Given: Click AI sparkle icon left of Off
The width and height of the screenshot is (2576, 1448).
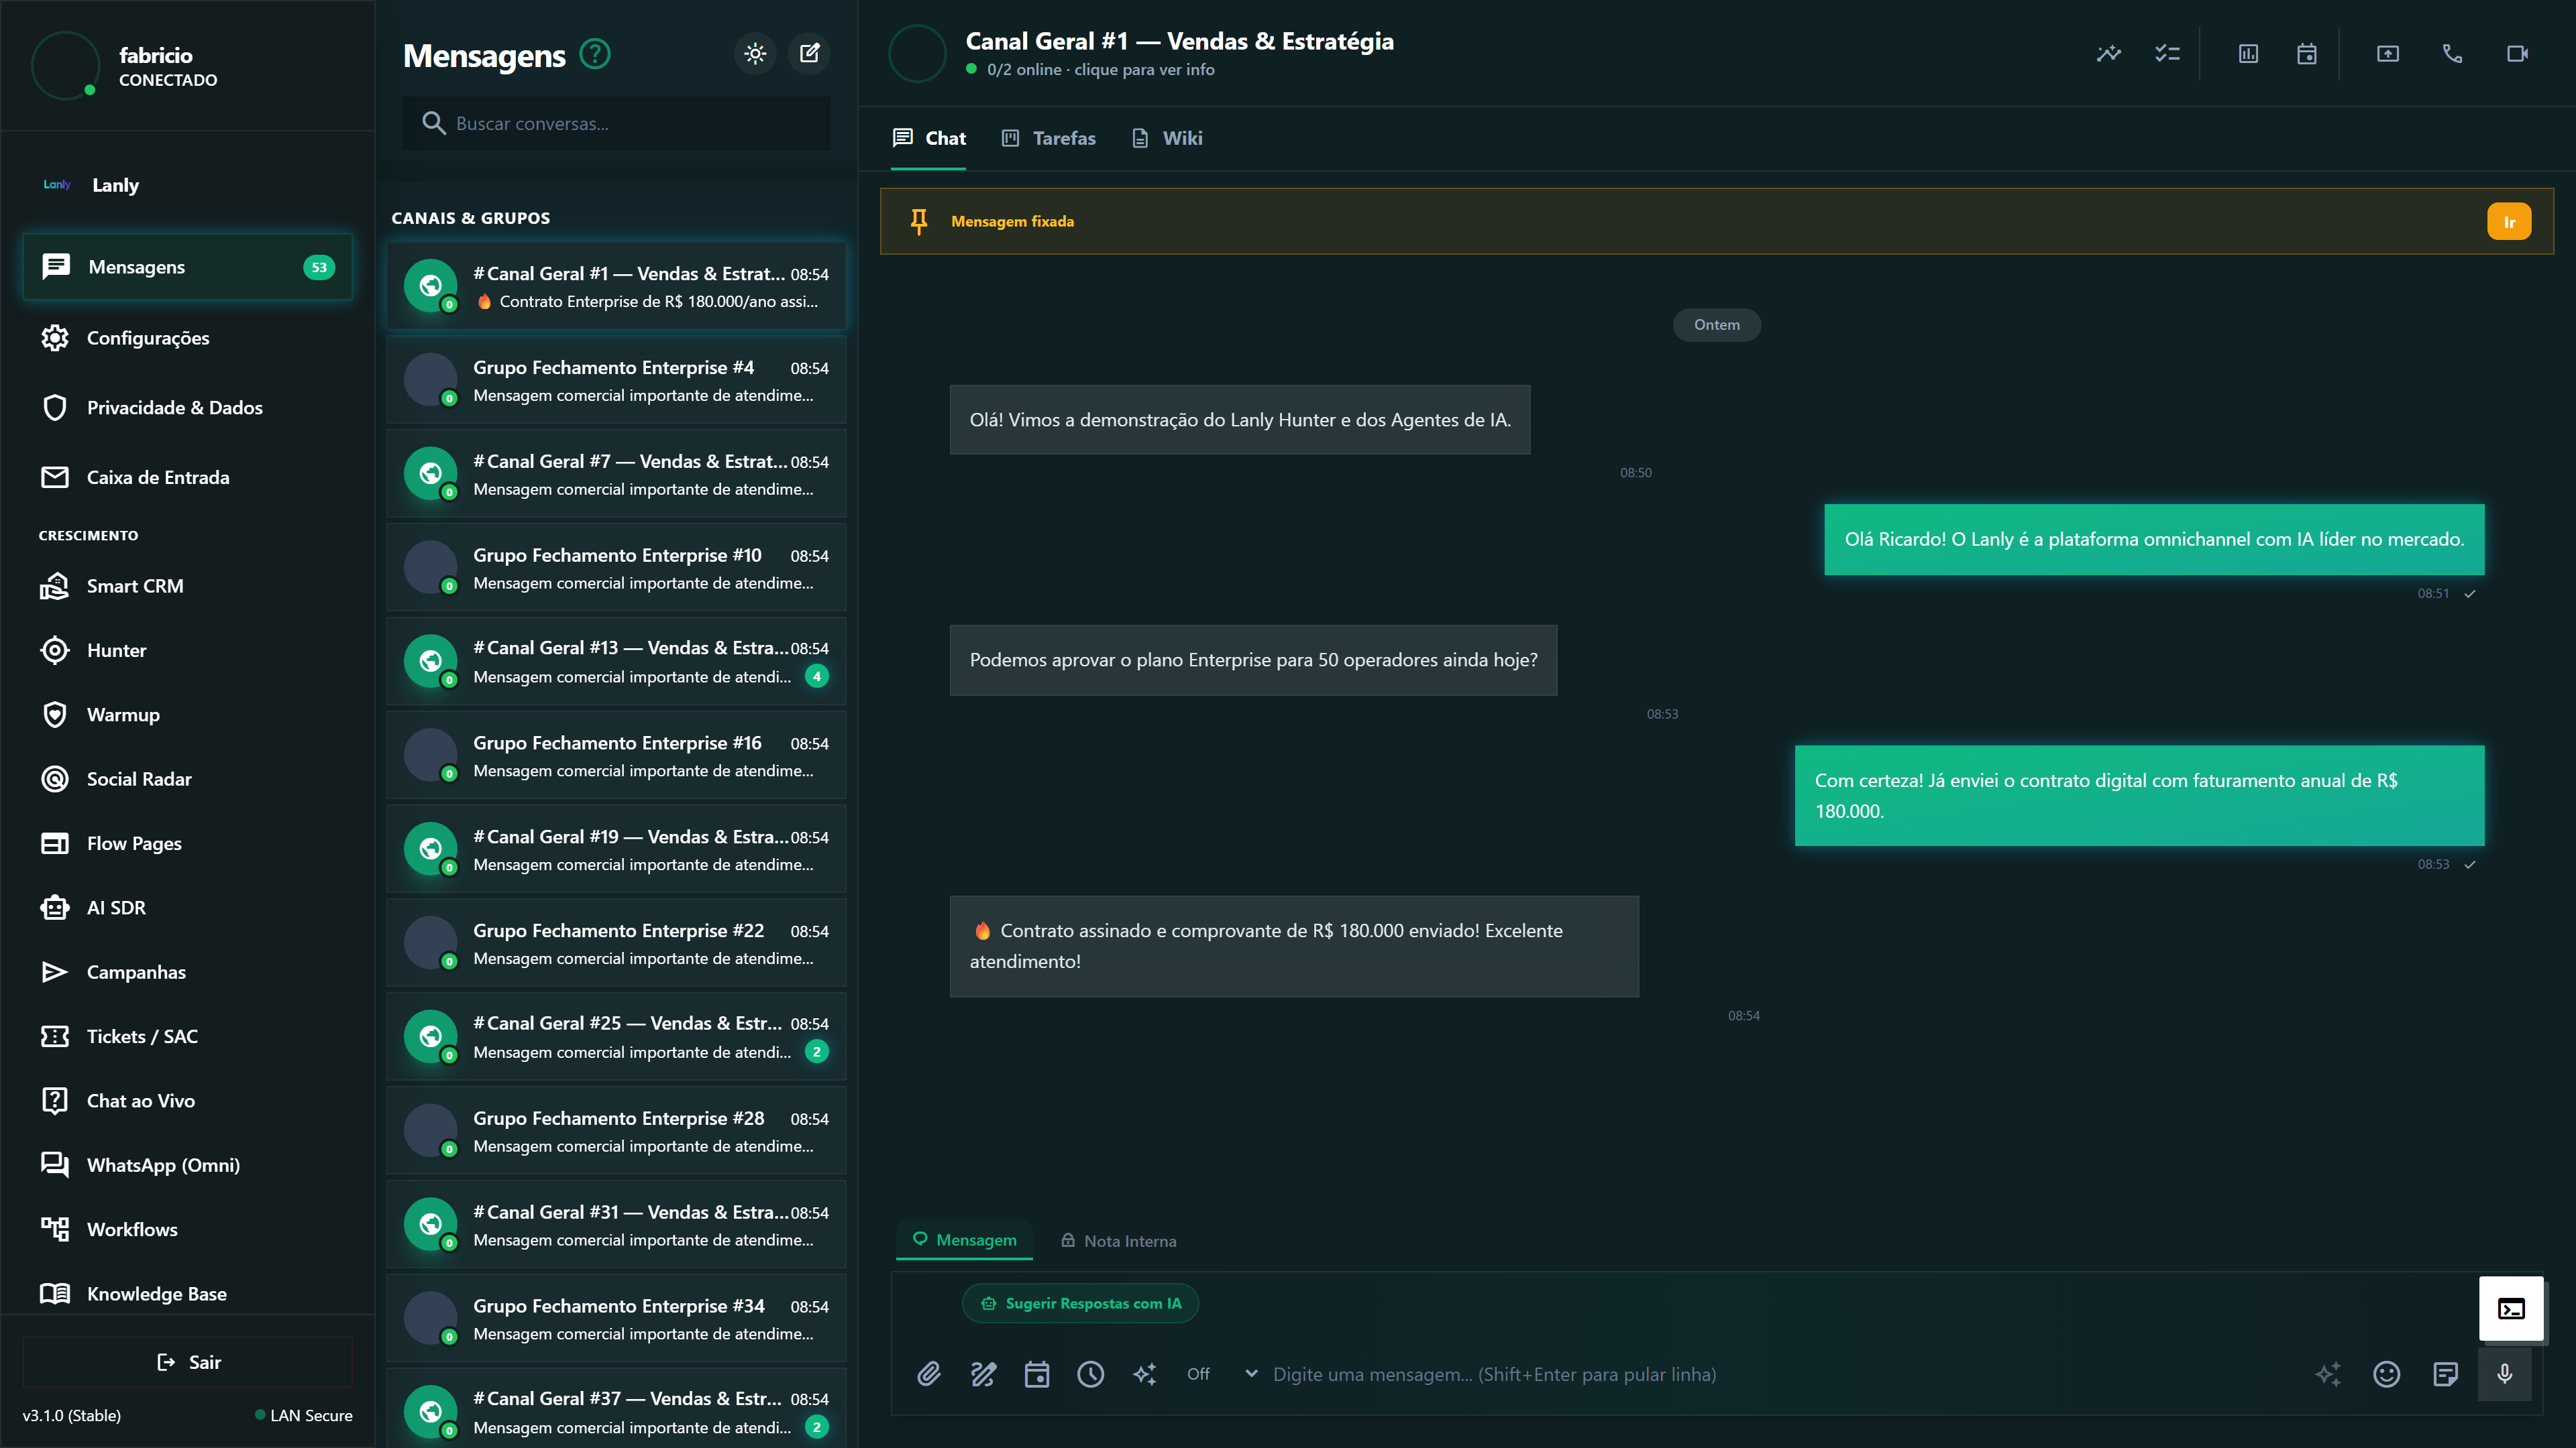Looking at the screenshot, I should [1144, 1374].
